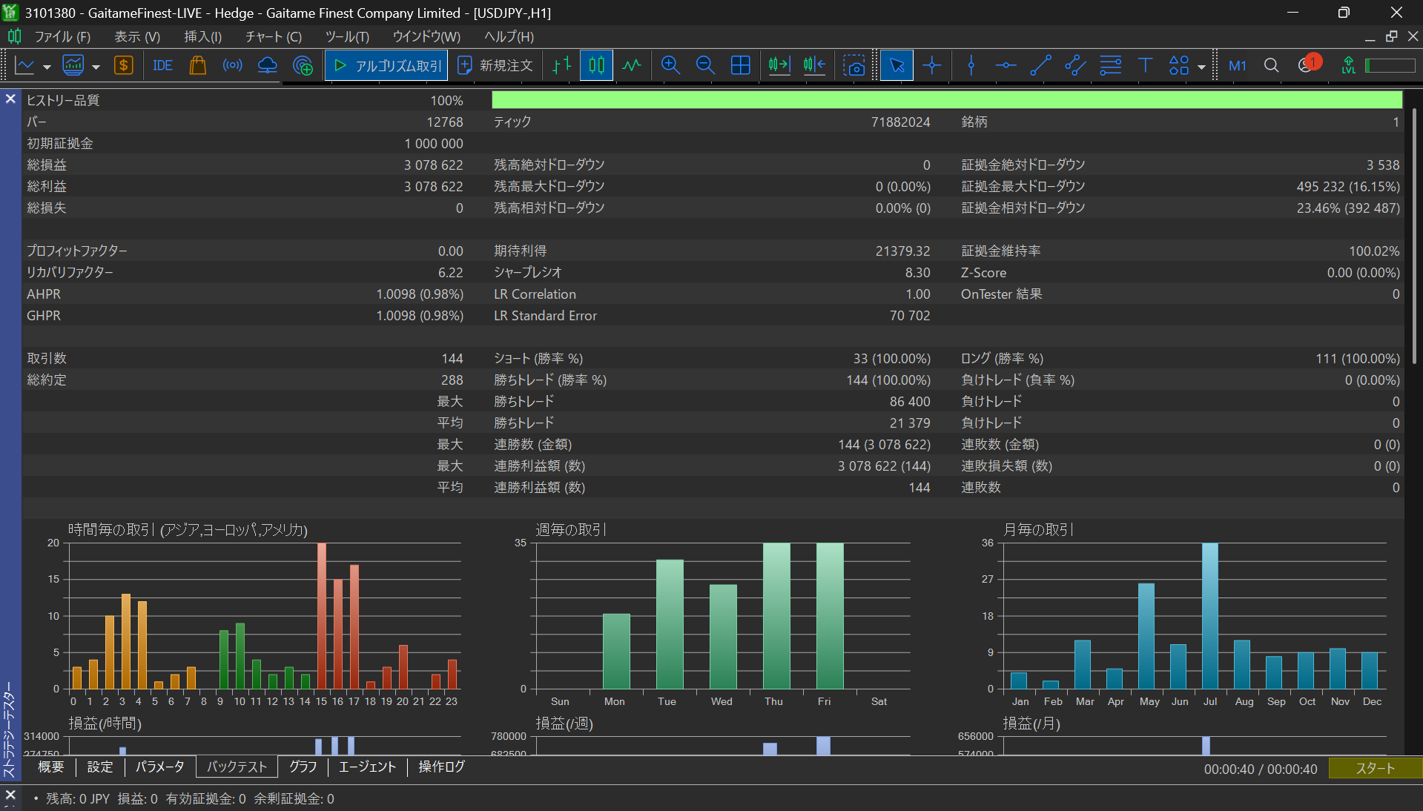
Task: Expand the line chart type dropdown arrow
Action: (47, 67)
